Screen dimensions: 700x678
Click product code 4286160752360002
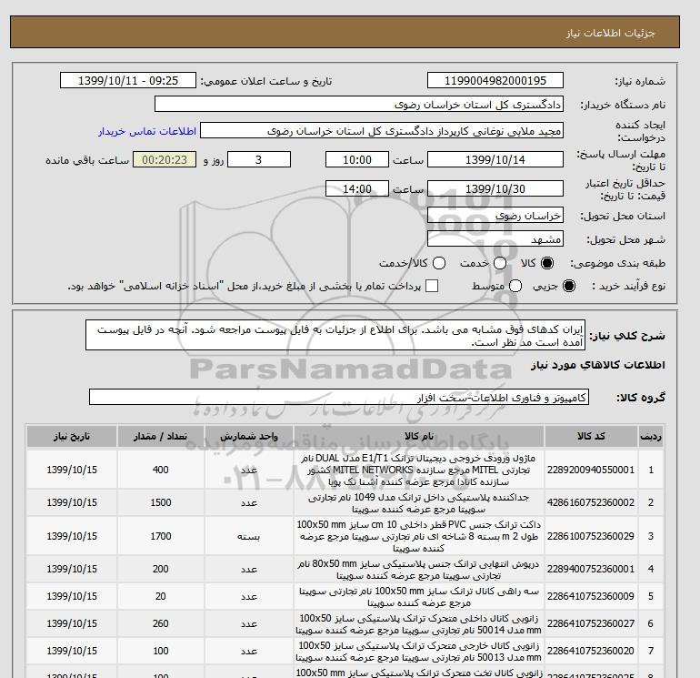point(591,502)
